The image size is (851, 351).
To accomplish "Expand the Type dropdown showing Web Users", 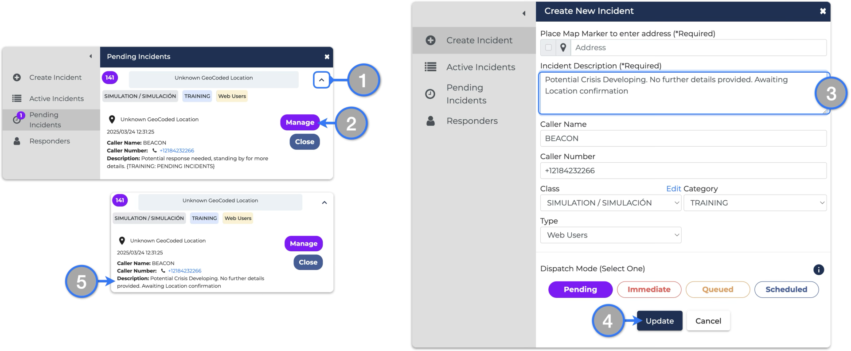I will tap(610, 235).
